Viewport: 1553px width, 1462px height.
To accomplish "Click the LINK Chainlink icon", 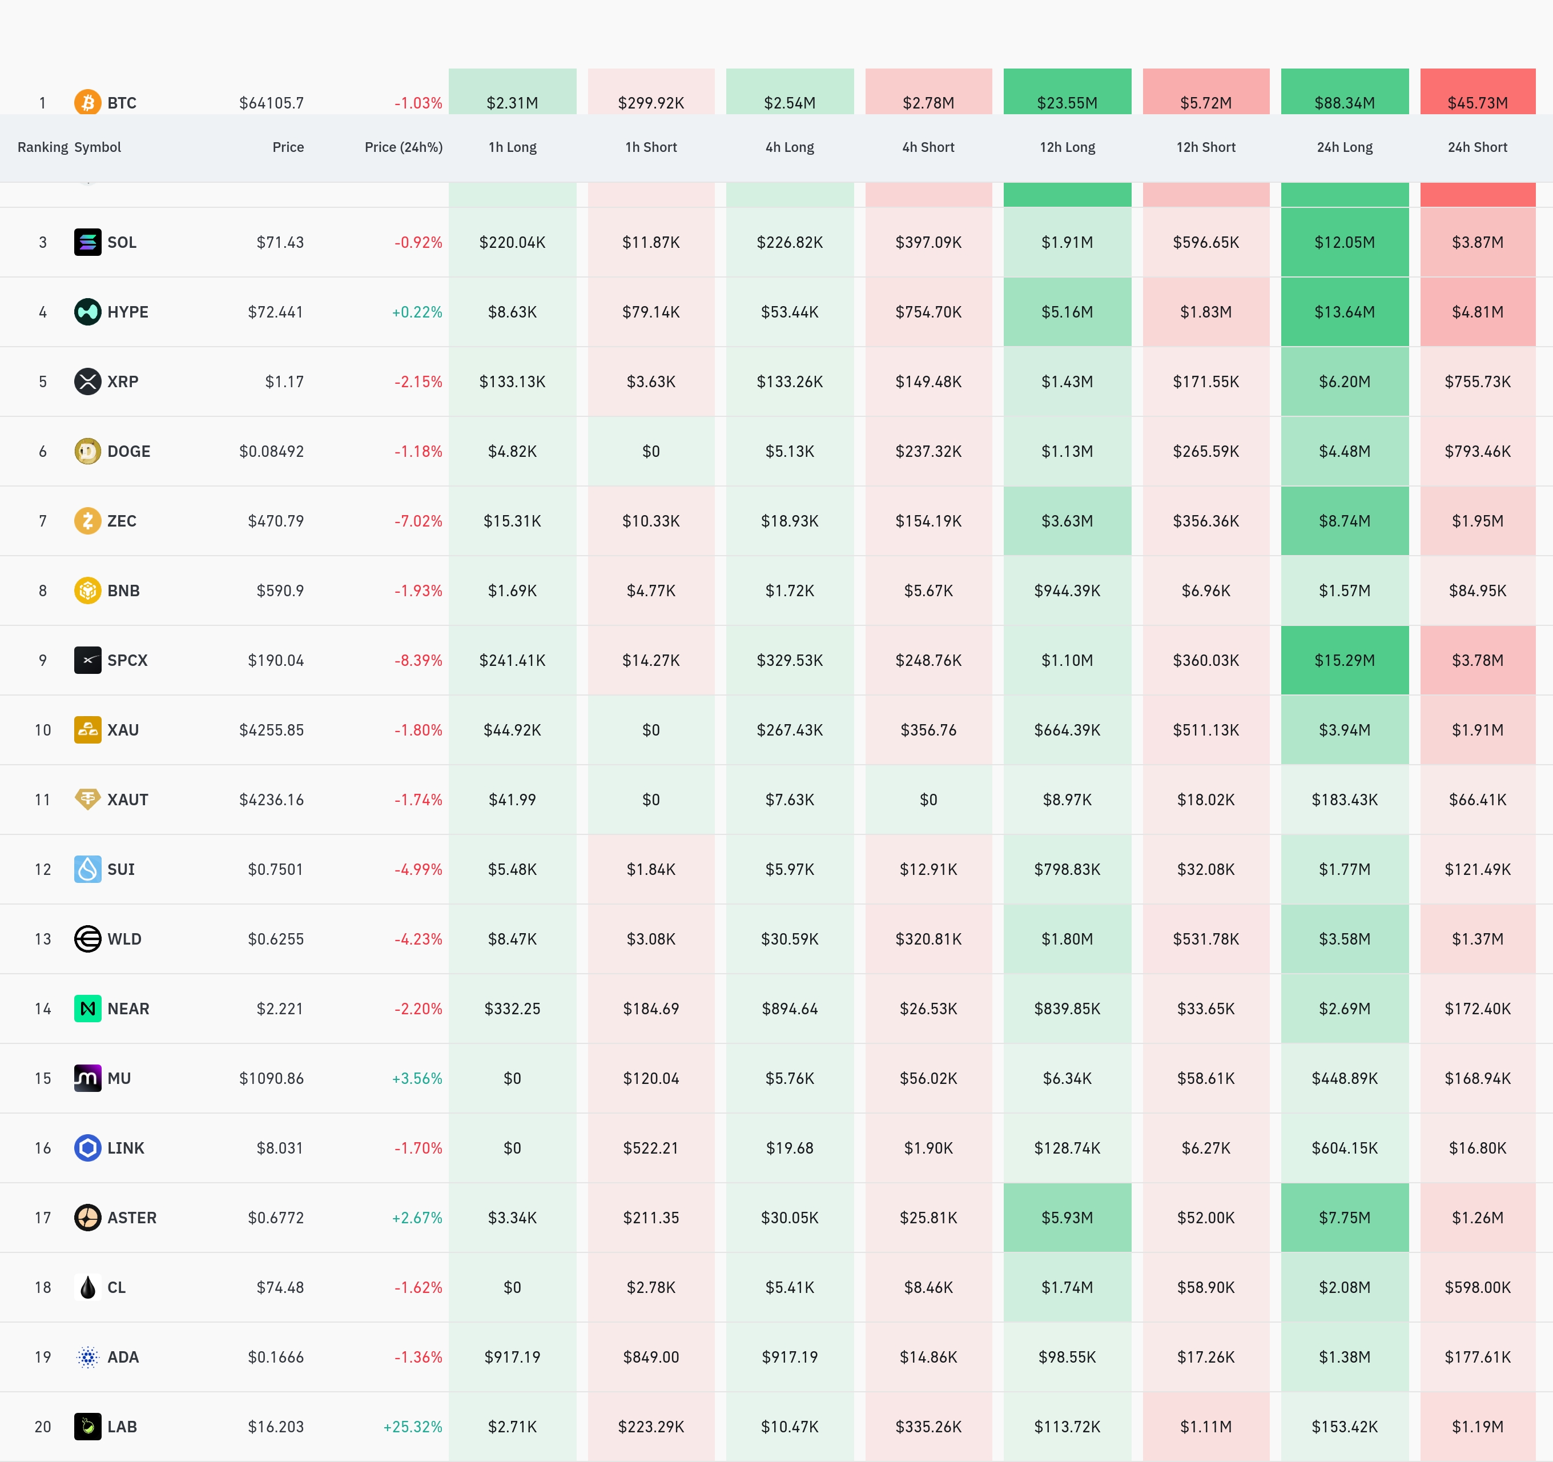I will [x=87, y=1147].
